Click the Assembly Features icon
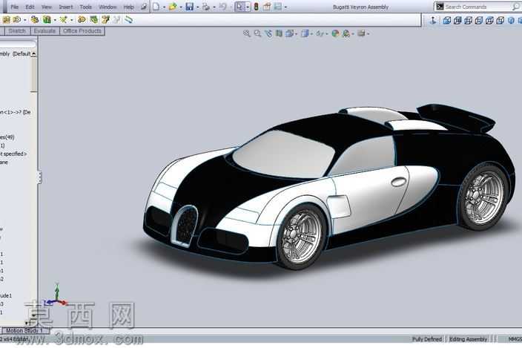 (106, 20)
